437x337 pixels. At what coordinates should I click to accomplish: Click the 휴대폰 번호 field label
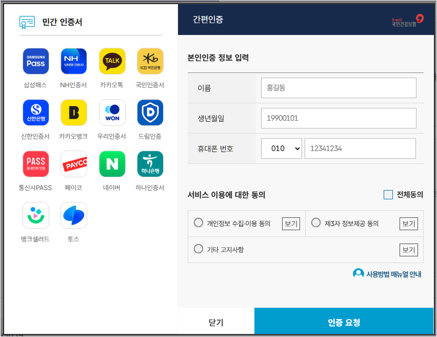[215, 148]
